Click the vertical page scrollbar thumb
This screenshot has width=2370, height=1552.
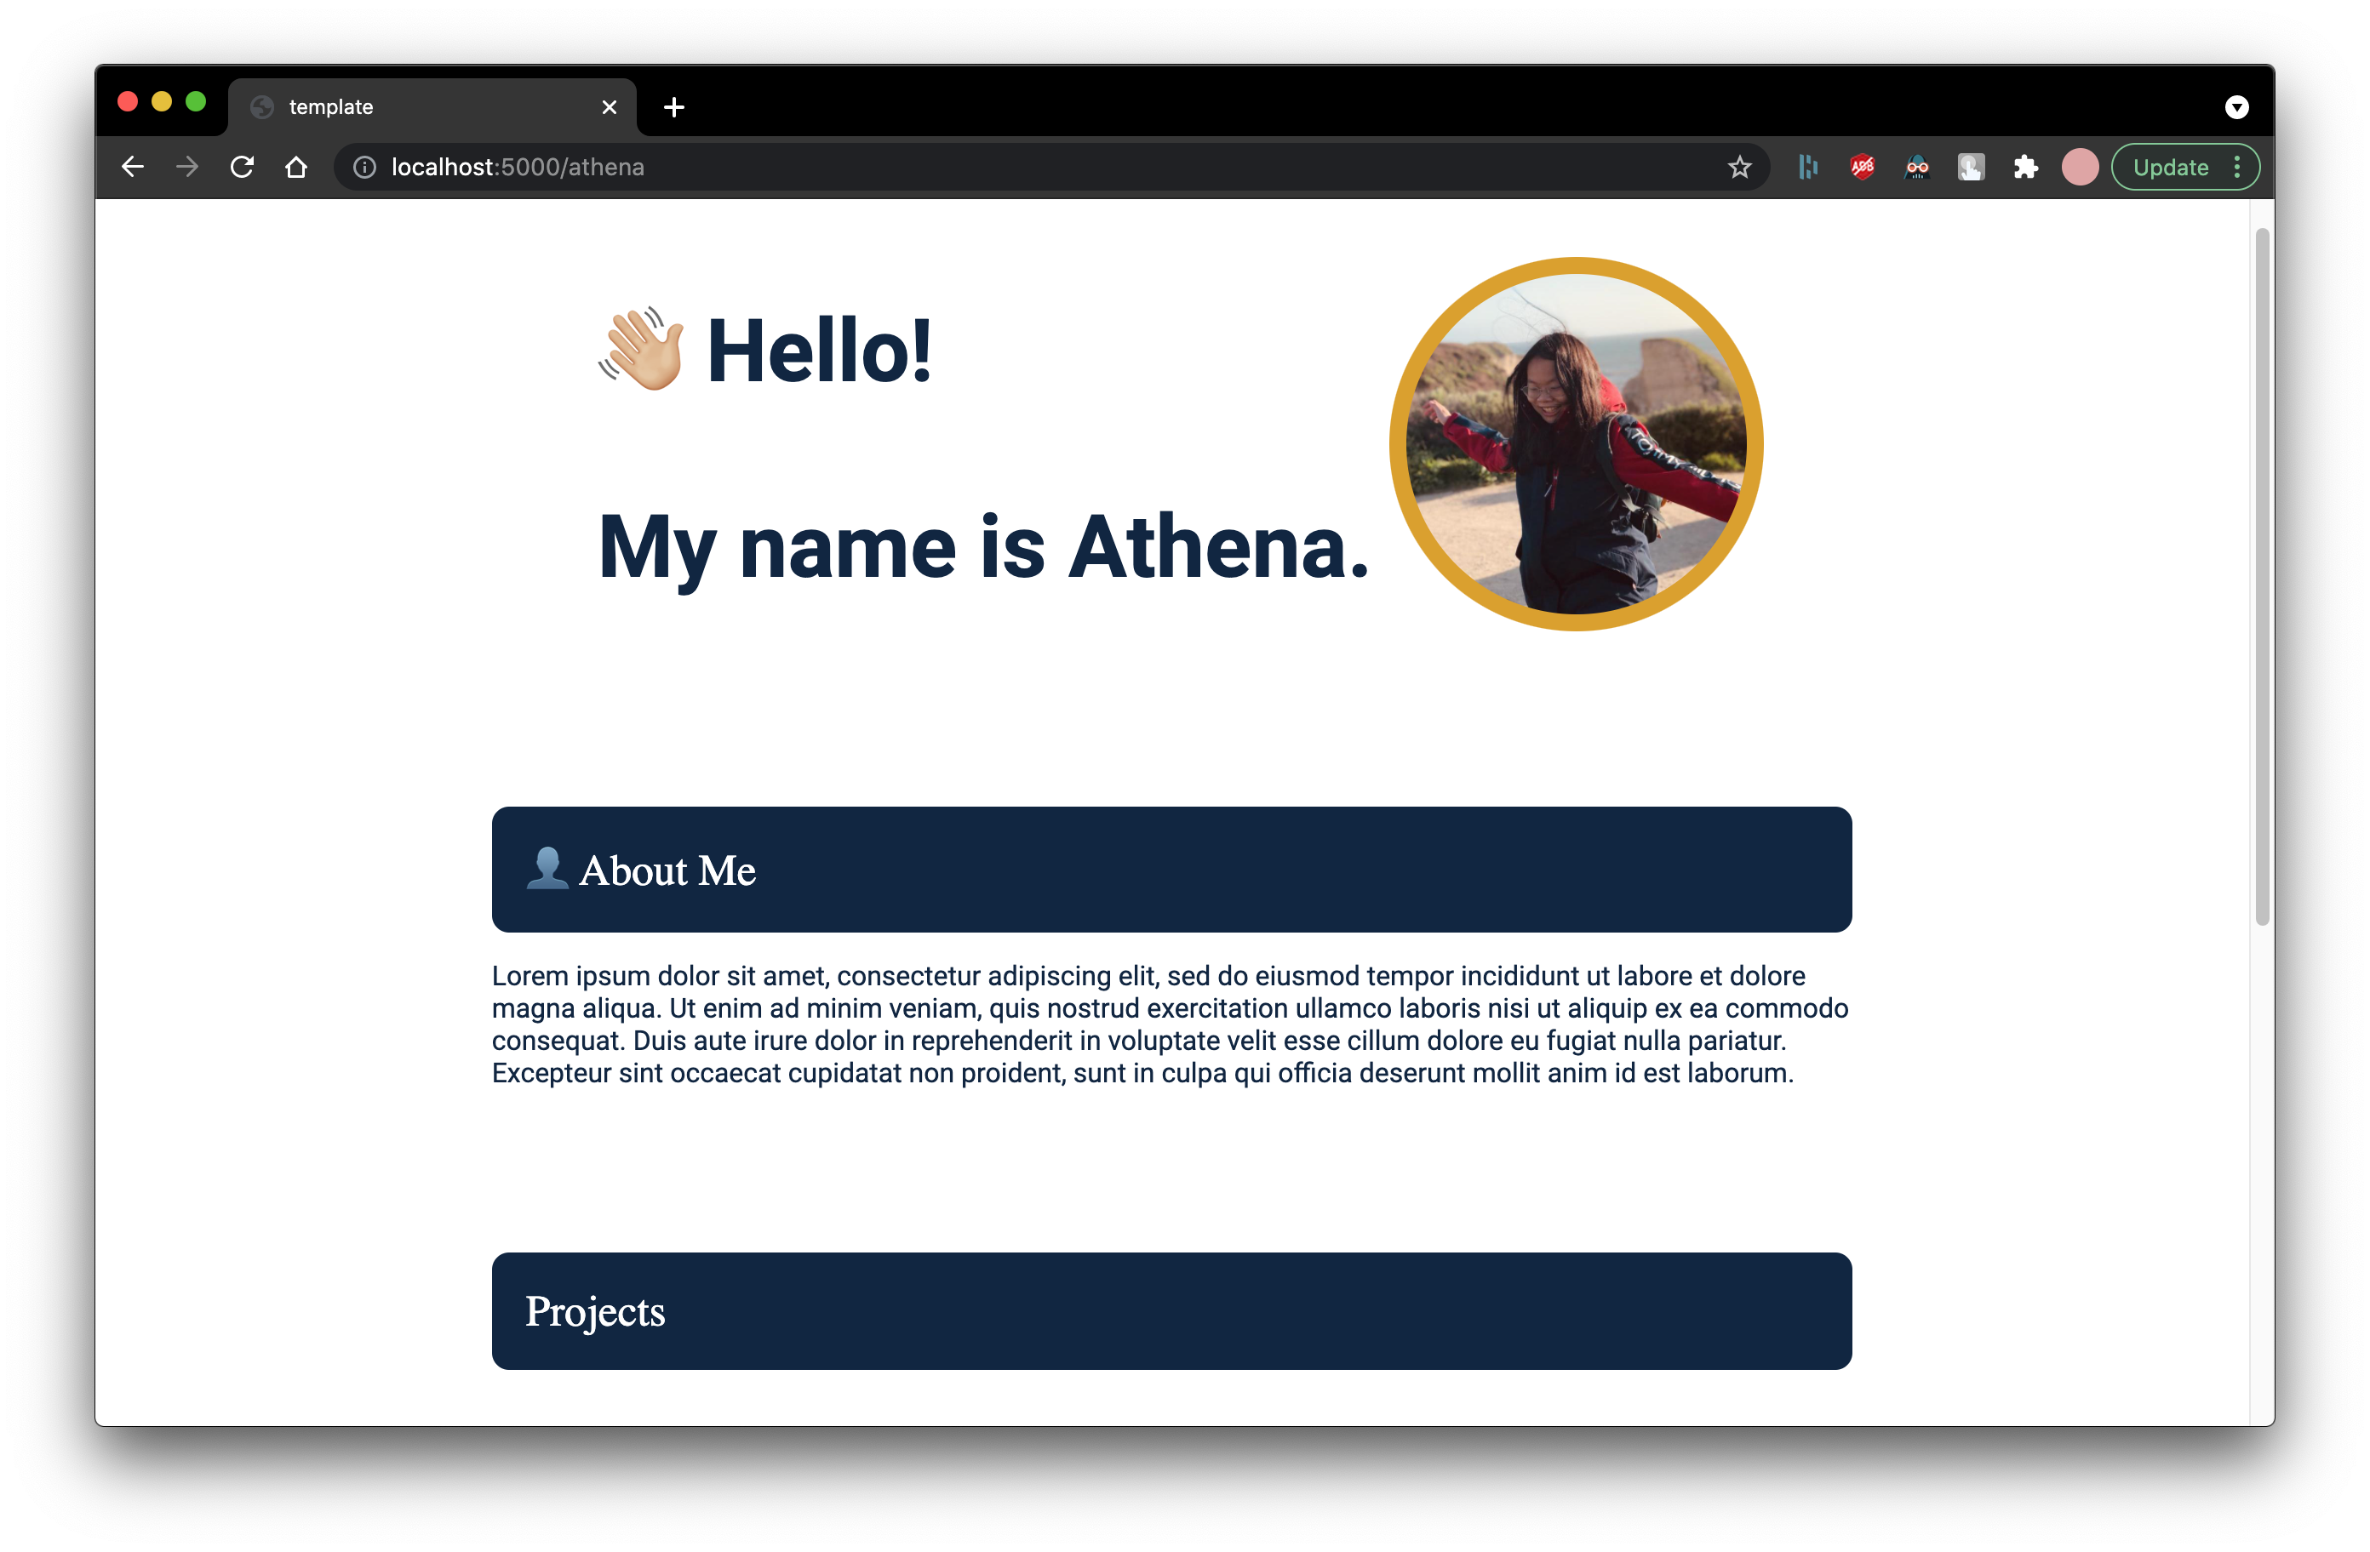click(2261, 576)
